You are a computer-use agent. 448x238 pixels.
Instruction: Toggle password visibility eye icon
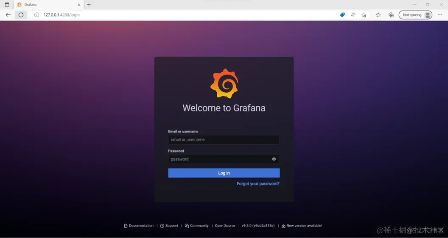pyautogui.click(x=274, y=159)
